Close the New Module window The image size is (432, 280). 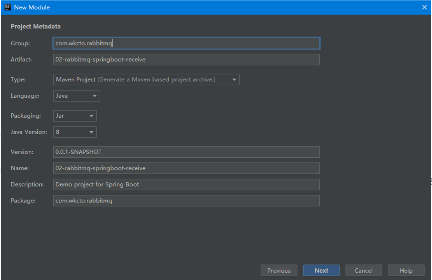(x=425, y=7)
